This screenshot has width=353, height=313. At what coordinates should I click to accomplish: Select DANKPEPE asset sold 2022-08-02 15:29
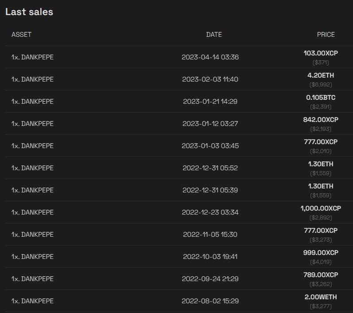pyautogui.click(x=32, y=301)
